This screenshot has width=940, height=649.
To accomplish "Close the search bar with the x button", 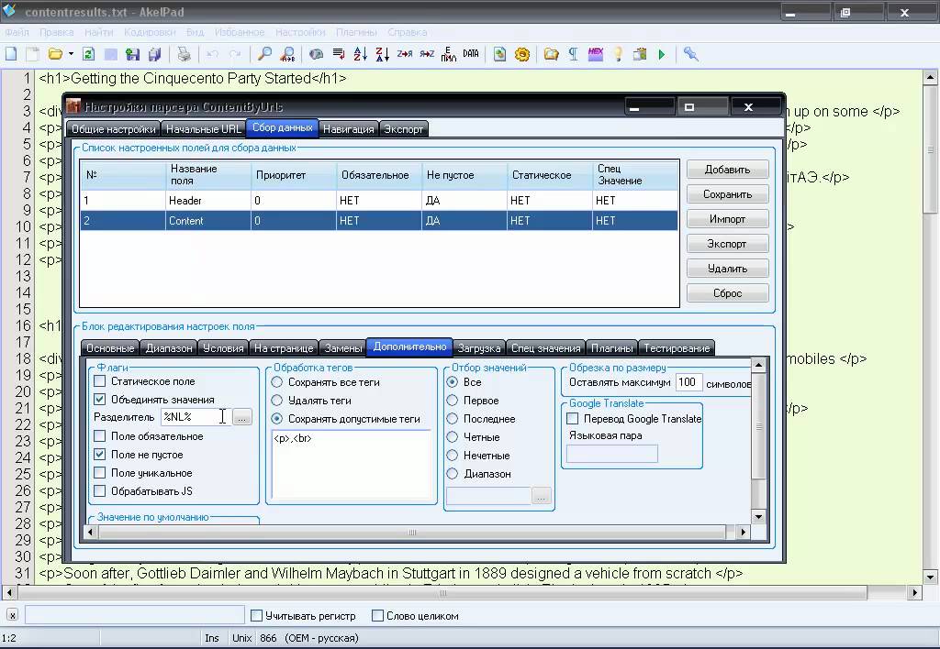I will click(13, 615).
